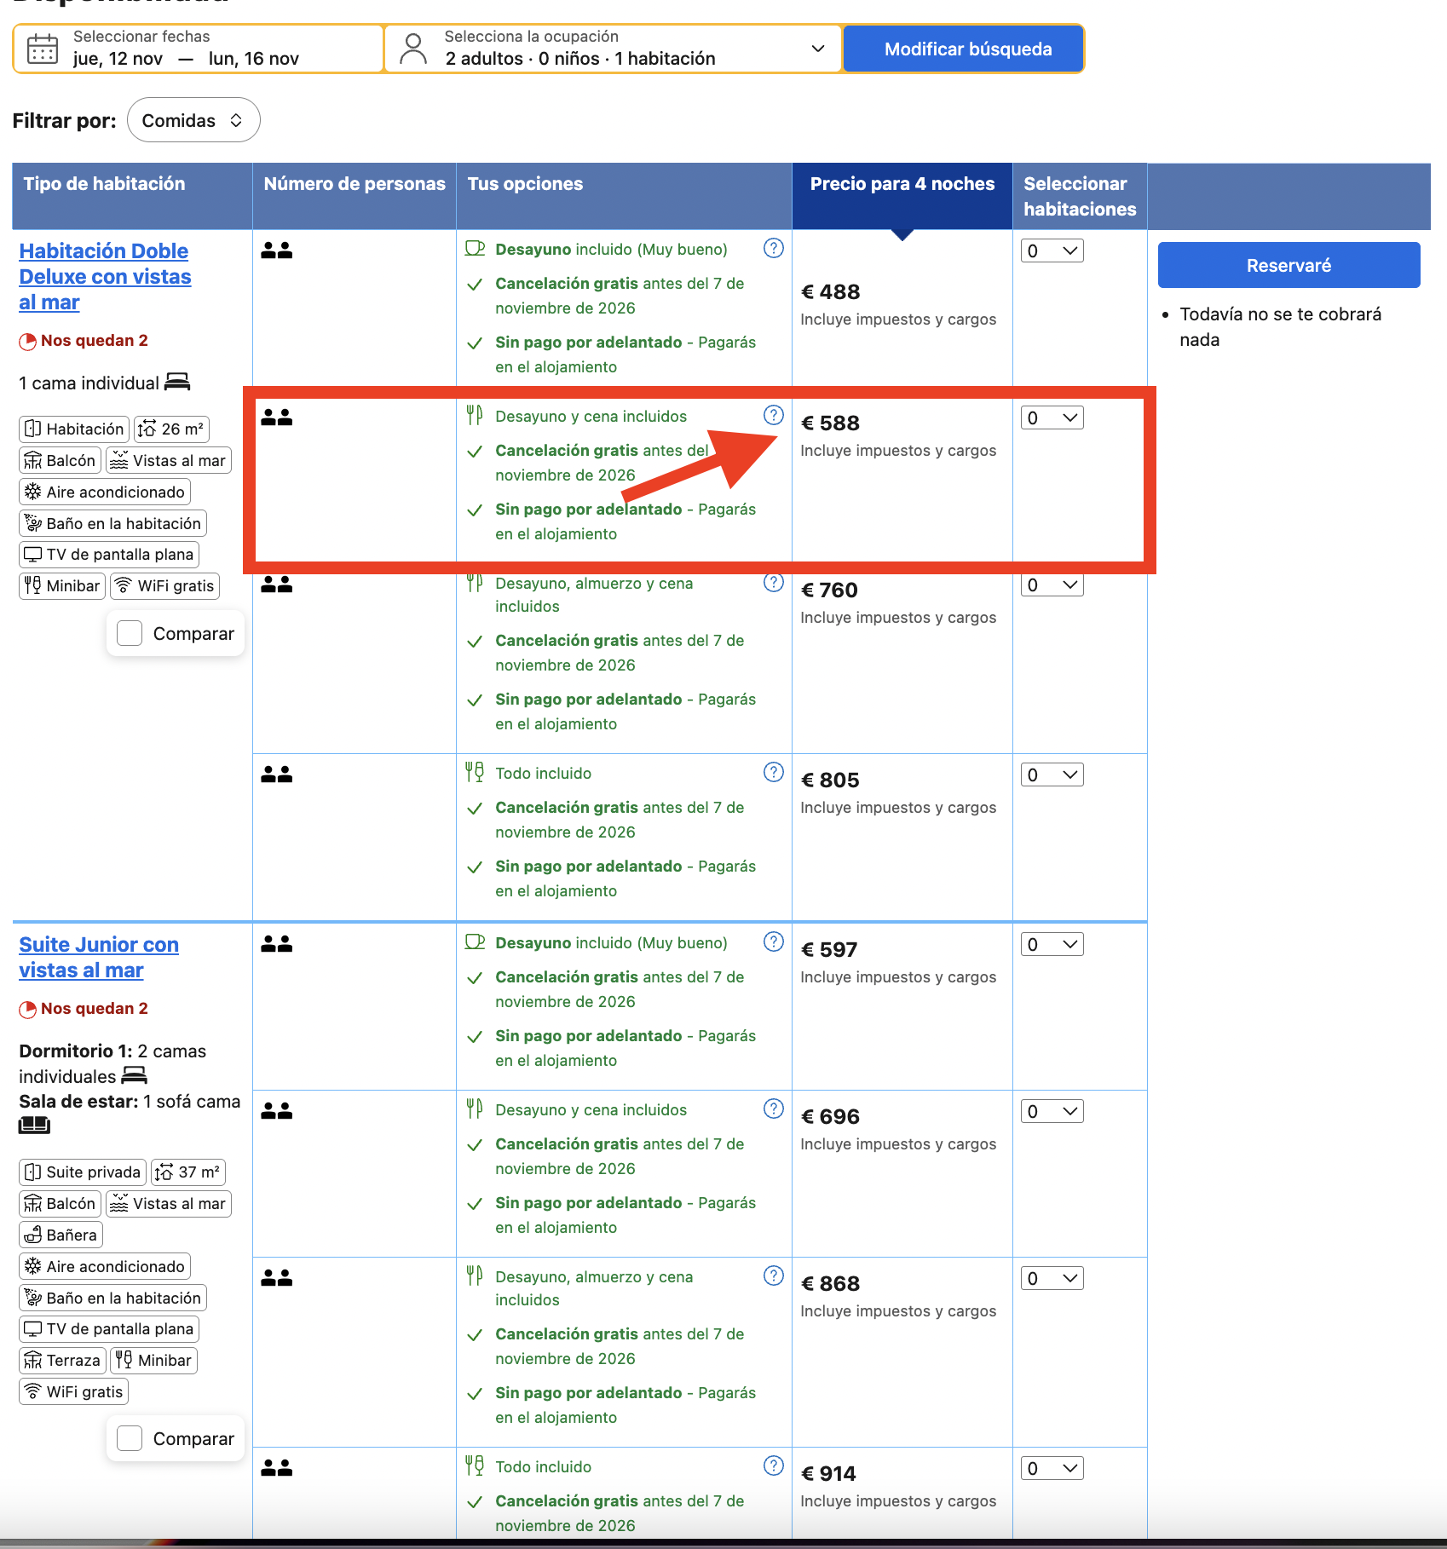1447x1549 pixels.
Task: Click the Suite privada amenity tag
Action: pos(82,1172)
